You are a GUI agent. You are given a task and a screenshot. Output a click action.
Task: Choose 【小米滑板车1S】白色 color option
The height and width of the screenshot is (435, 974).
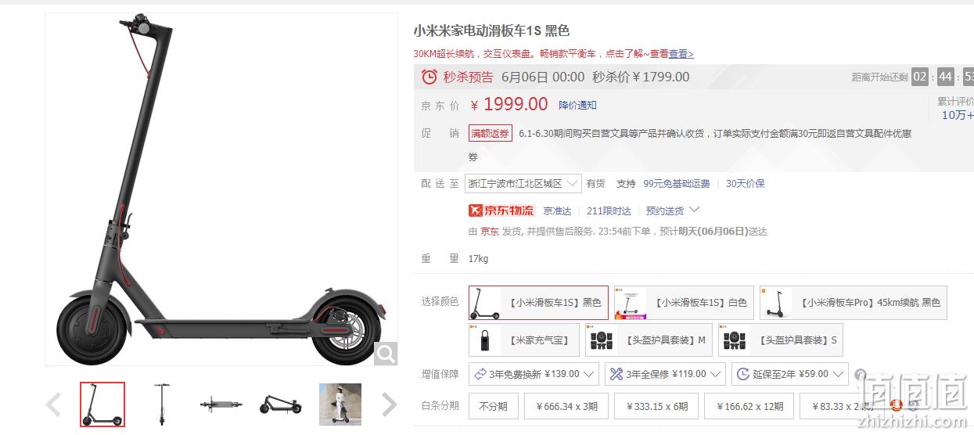tap(684, 303)
